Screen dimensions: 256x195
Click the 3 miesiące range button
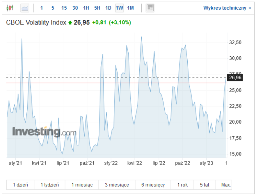[x=117, y=185]
